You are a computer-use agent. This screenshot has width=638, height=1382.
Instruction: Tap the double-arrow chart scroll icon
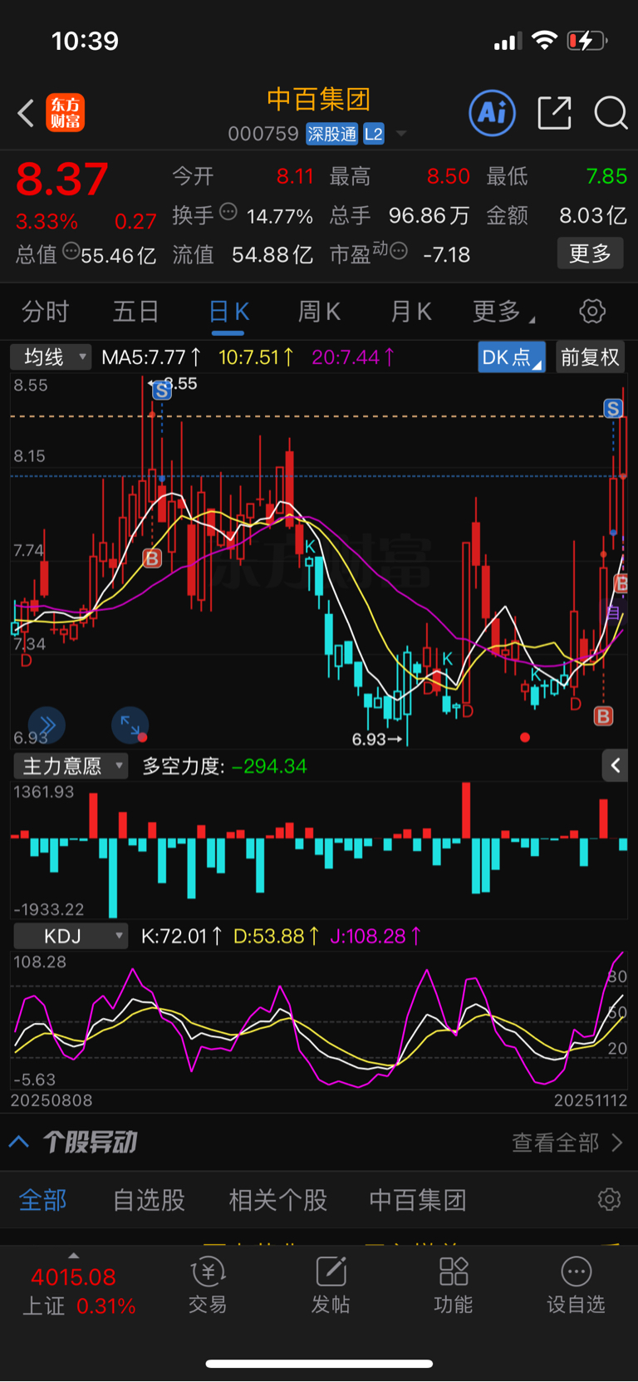pos(47,725)
